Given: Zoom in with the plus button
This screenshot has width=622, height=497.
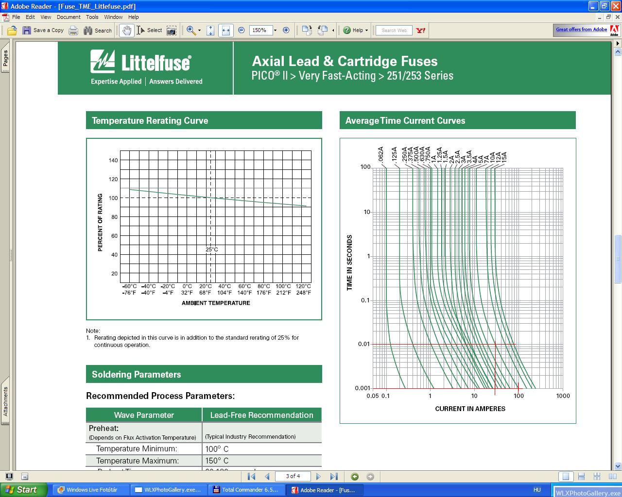Looking at the screenshot, I should pos(286,31).
